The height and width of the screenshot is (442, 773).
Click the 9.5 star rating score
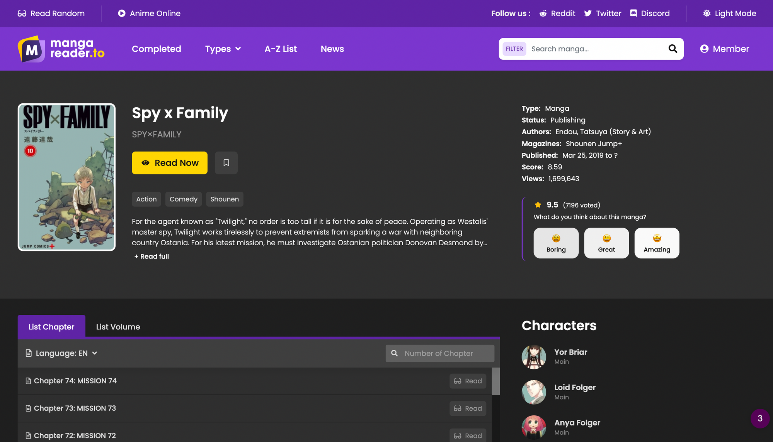coord(552,205)
